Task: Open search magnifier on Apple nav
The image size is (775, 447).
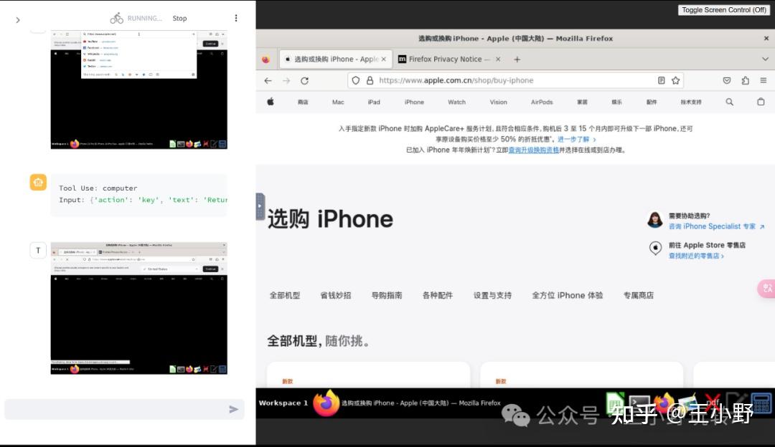Action: click(730, 102)
